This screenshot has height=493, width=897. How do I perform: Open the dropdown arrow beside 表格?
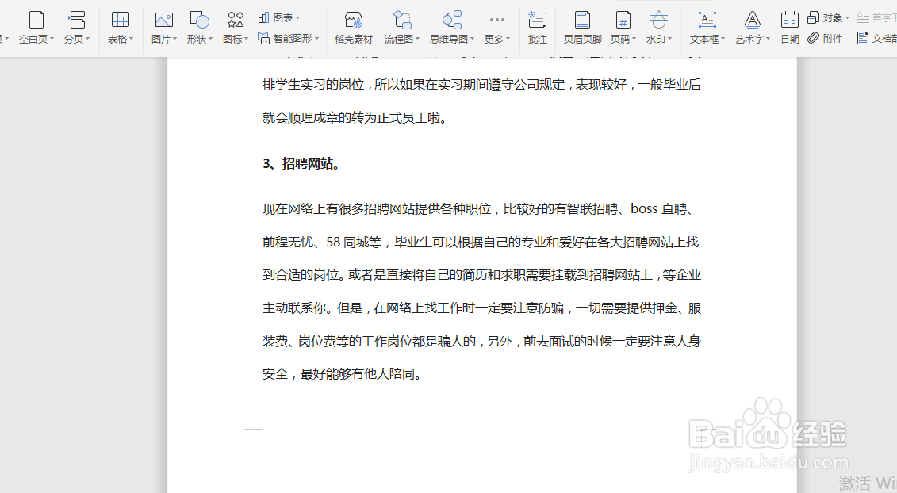(131, 39)
